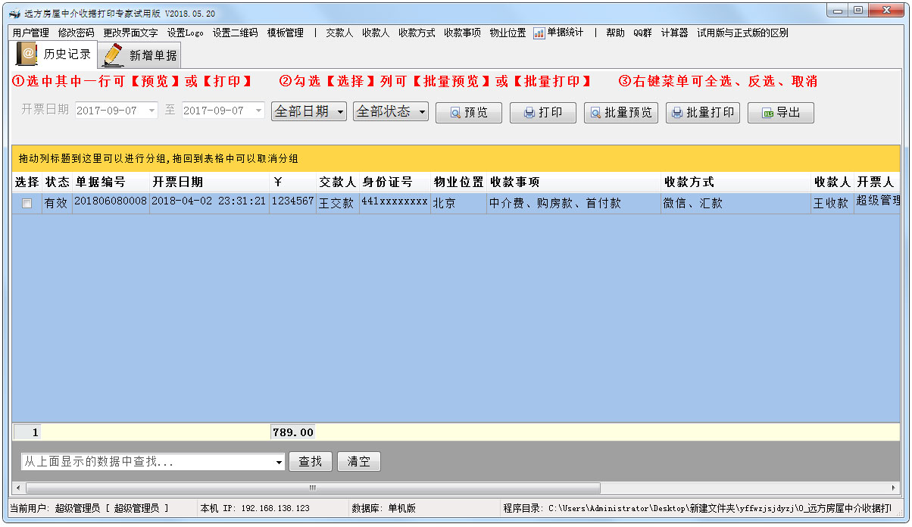Open 更改界面文字 menu item

coord(130,33)
